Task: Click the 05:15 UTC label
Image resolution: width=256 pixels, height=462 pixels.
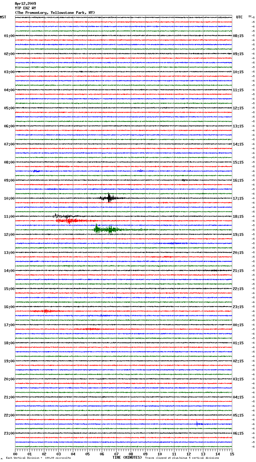Action: click(238, 415)
